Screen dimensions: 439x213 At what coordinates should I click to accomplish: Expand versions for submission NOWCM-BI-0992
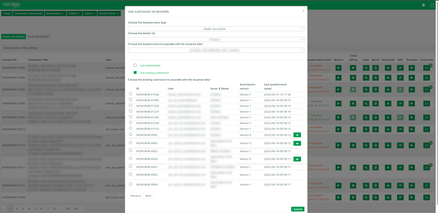(x=297, y=135)
